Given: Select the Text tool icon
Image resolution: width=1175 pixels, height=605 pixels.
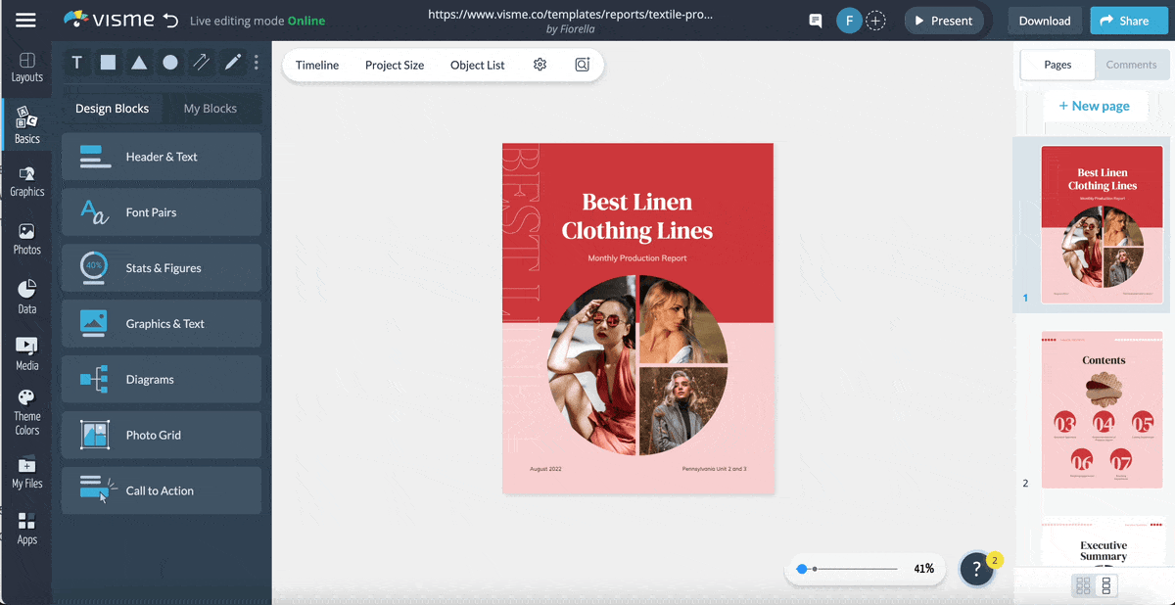Looking at the screenshot, I should 77,63.
